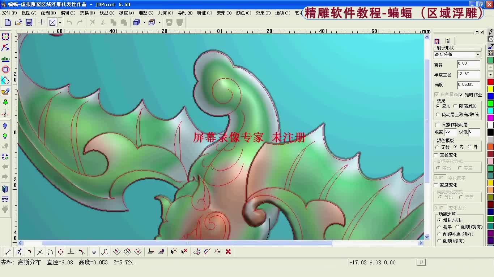494x277 pixels.
Task: Click the red X delete icon
Action: [228, 252]
